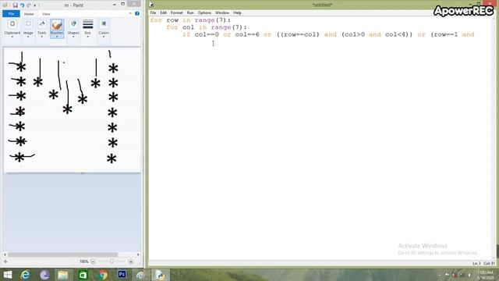The height and width of the screenshot is (281, 499).
Task: Switch to the Home ribbon tab in Paint
Action: (x=29, y=14)
